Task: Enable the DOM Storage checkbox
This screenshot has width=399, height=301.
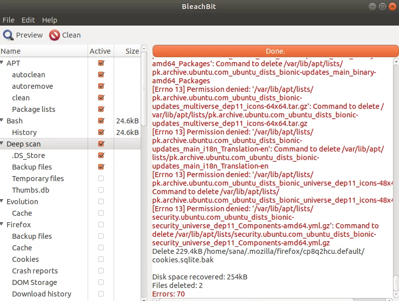Action: point(101,282)
